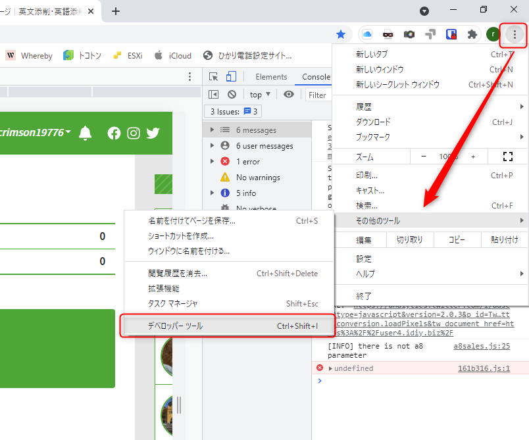The width and height of the screenshot is (529, 440).
Task: Open the cloud extension icon
Action: point(367,34)
